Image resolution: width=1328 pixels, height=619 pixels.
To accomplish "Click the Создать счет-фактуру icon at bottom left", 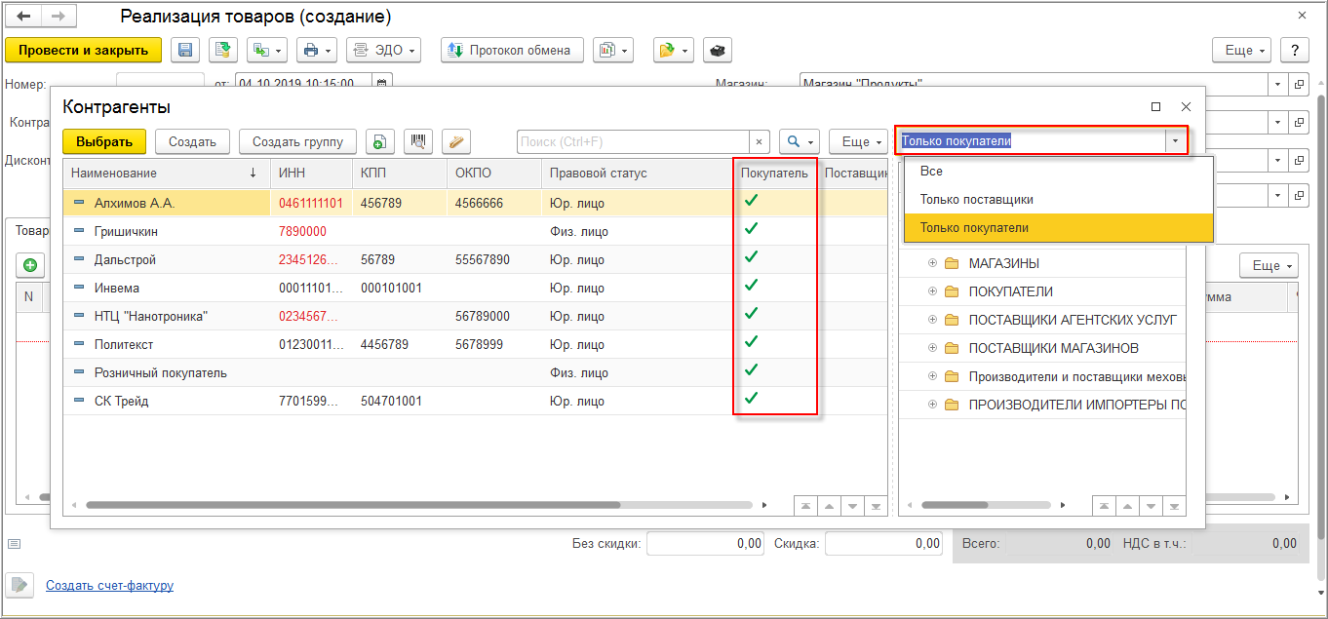I will [20, 585].
